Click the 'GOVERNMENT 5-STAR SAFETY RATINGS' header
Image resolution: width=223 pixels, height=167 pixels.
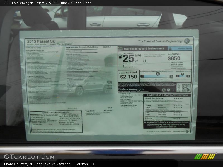[167, 95]
